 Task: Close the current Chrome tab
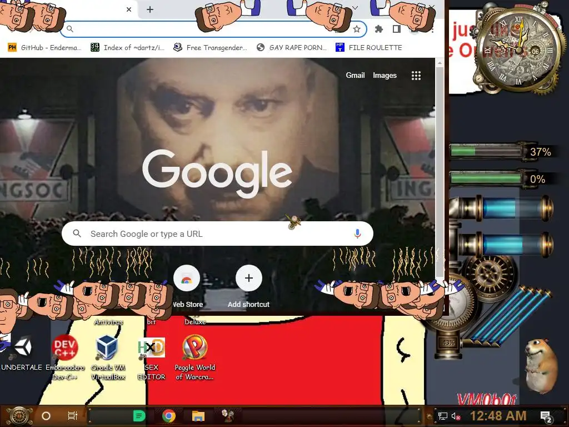pyautogui.click(x=129, y=9)
